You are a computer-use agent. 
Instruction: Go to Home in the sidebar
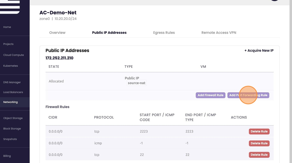coord(7,27)
